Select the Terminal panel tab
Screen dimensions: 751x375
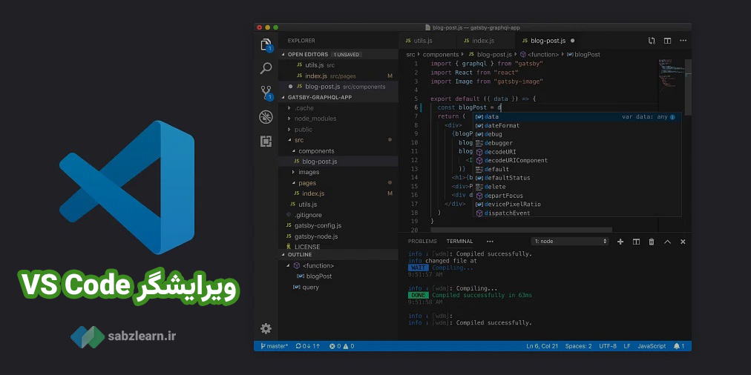click(x=460, y=242)
